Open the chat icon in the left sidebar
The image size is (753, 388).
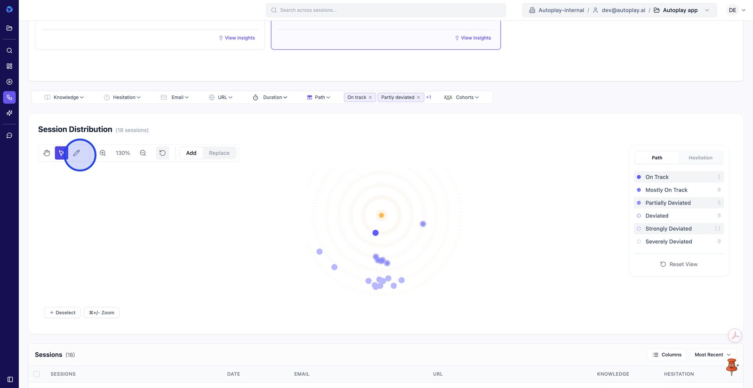[x=9, y=136]
